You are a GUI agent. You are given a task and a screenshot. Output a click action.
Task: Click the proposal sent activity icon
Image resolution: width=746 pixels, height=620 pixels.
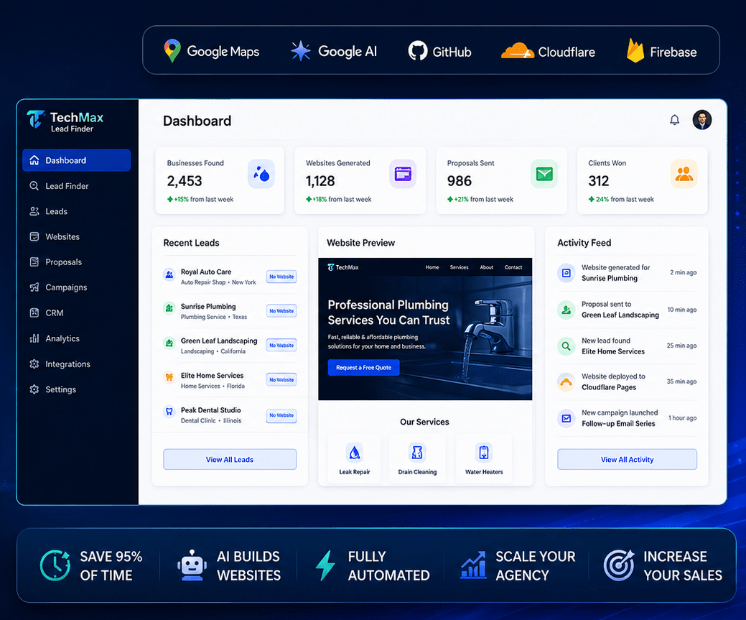point(567,310)
